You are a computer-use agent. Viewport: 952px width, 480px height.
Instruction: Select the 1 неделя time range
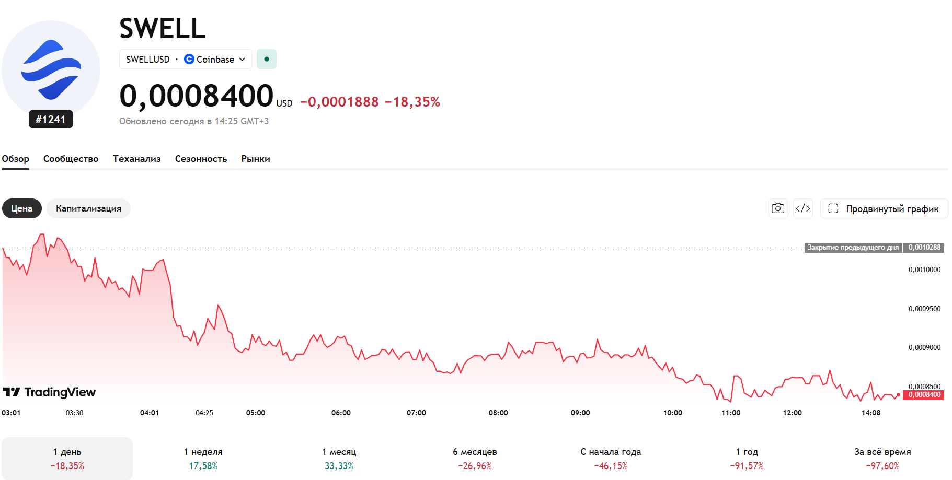203,458
